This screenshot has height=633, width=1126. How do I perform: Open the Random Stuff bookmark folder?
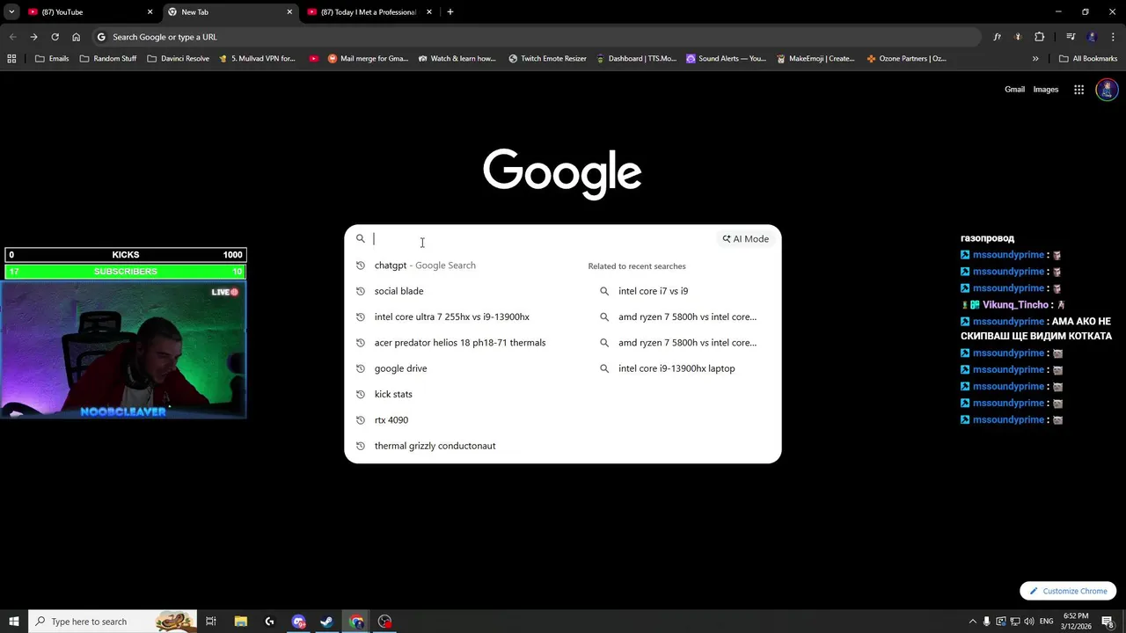tap(108, 59)
